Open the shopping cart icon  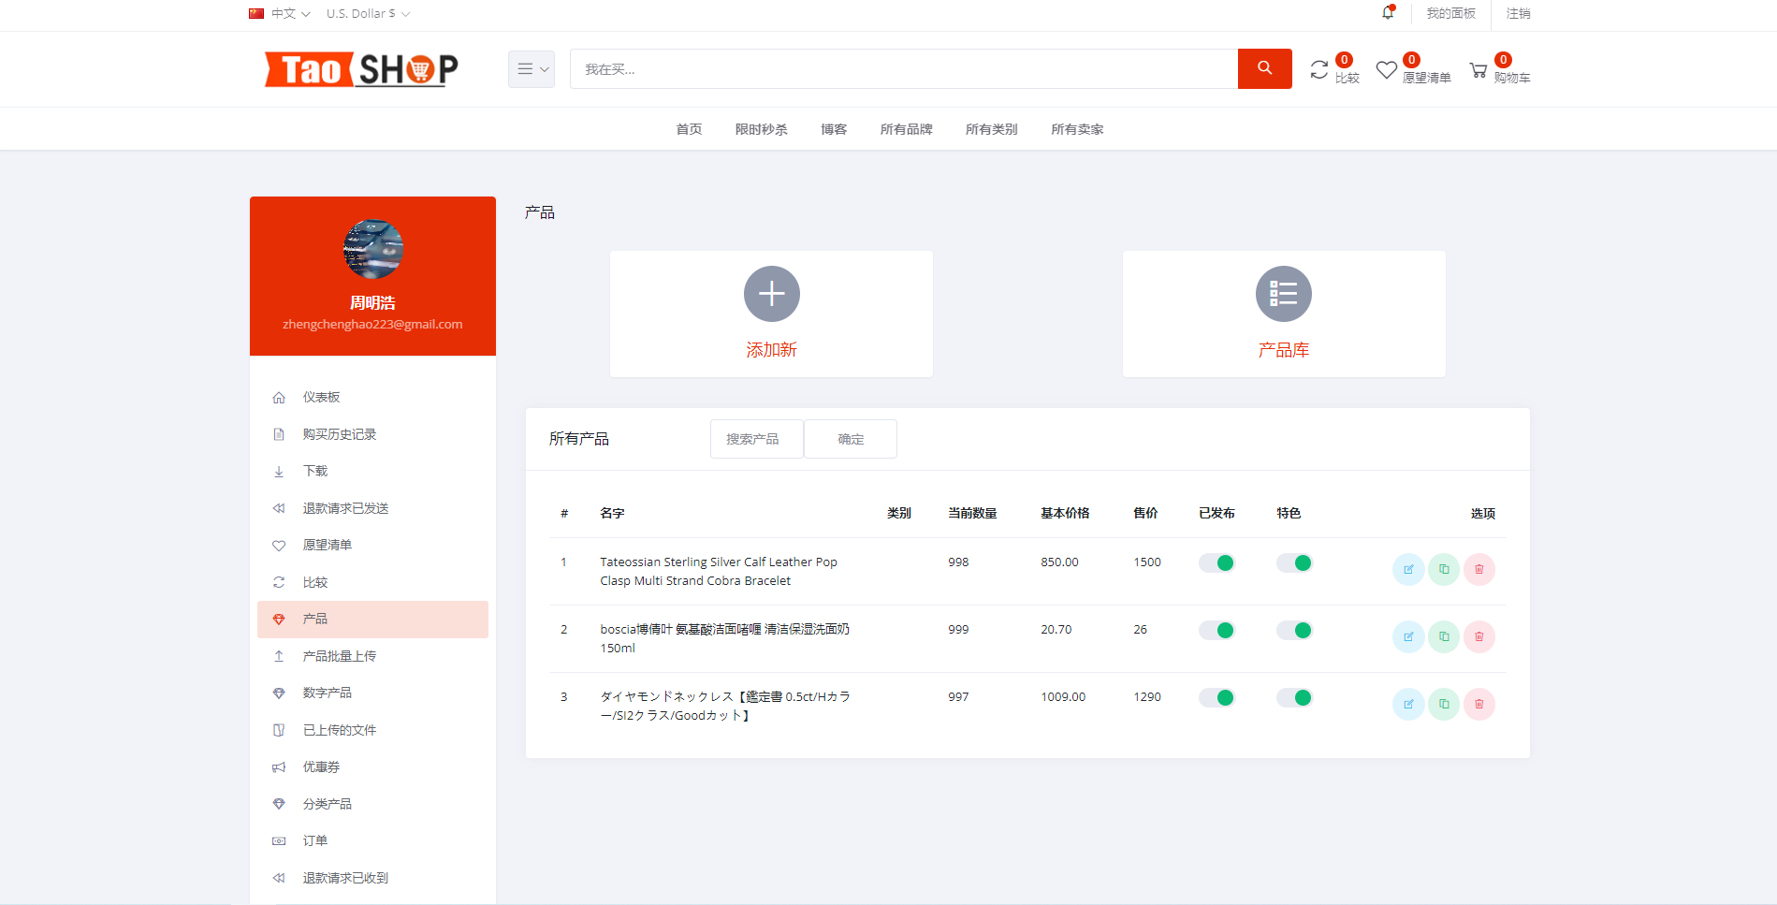tap(1478, 70)
